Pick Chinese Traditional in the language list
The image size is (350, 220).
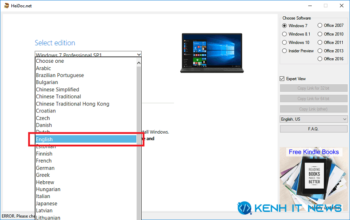click(86, 97)
